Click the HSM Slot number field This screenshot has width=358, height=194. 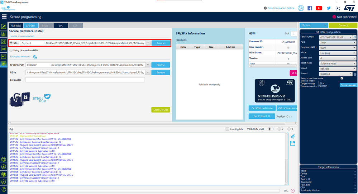click(x=293, y=34)
